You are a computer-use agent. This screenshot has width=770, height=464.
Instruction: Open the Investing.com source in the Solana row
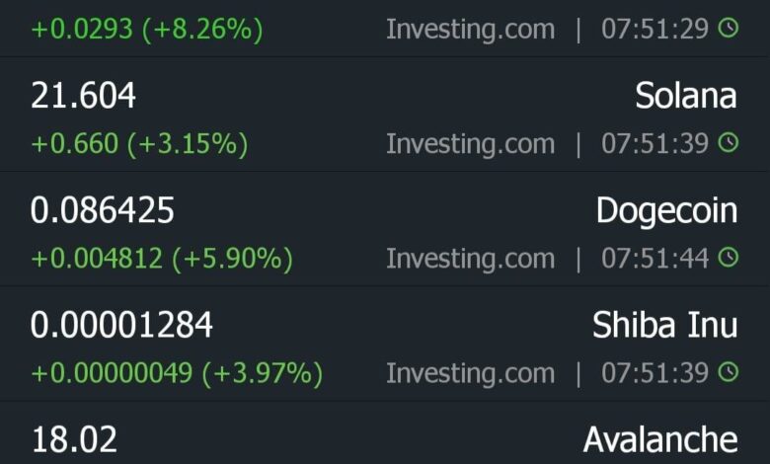click(x=470, y=144)
